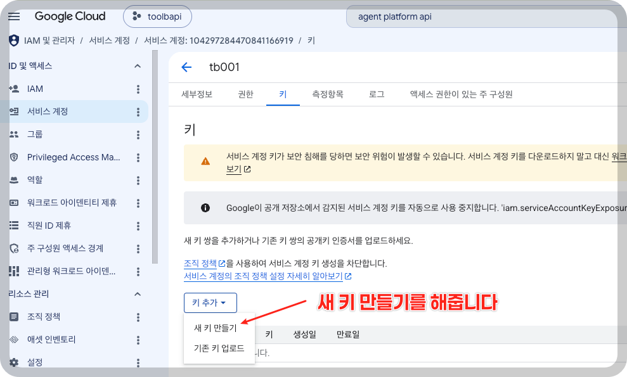Open the hamburger navigation menu

click(x=14, y=16)
